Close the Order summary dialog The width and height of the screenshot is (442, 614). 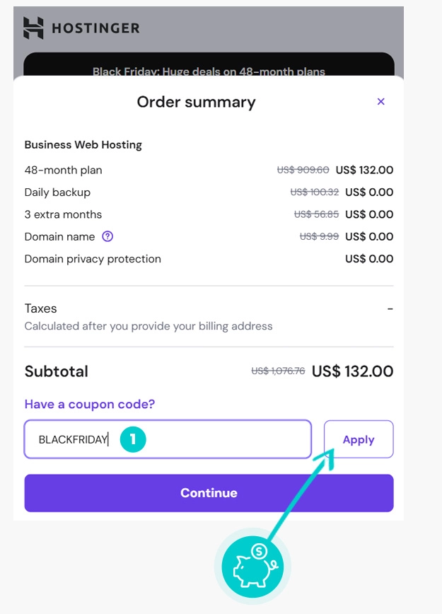(x=381, y=102)
